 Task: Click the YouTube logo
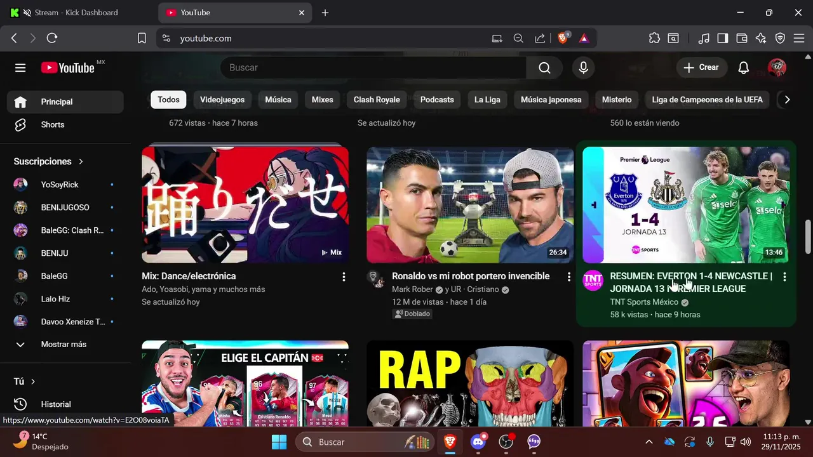[x=68, y=68]
